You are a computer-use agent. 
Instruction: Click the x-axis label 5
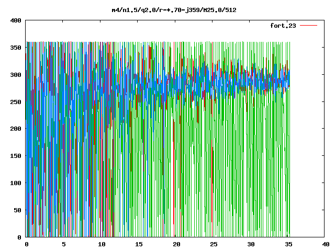coord(64,244)
